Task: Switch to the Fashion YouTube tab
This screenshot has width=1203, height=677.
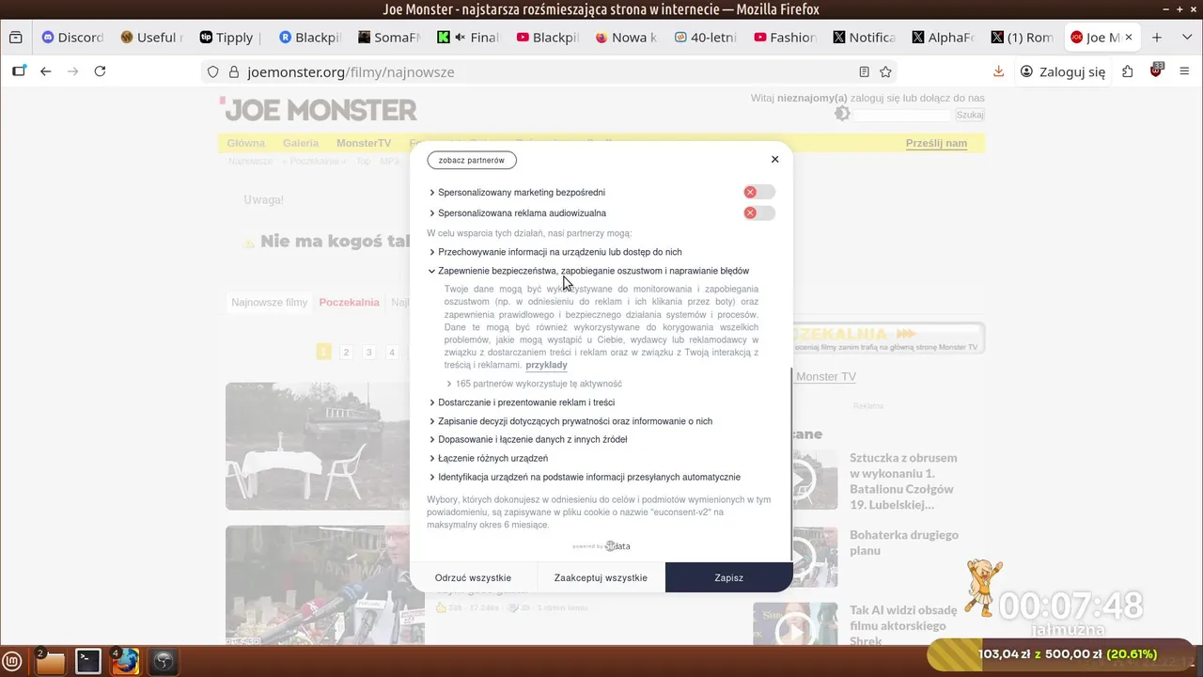Action: [784, 38]
